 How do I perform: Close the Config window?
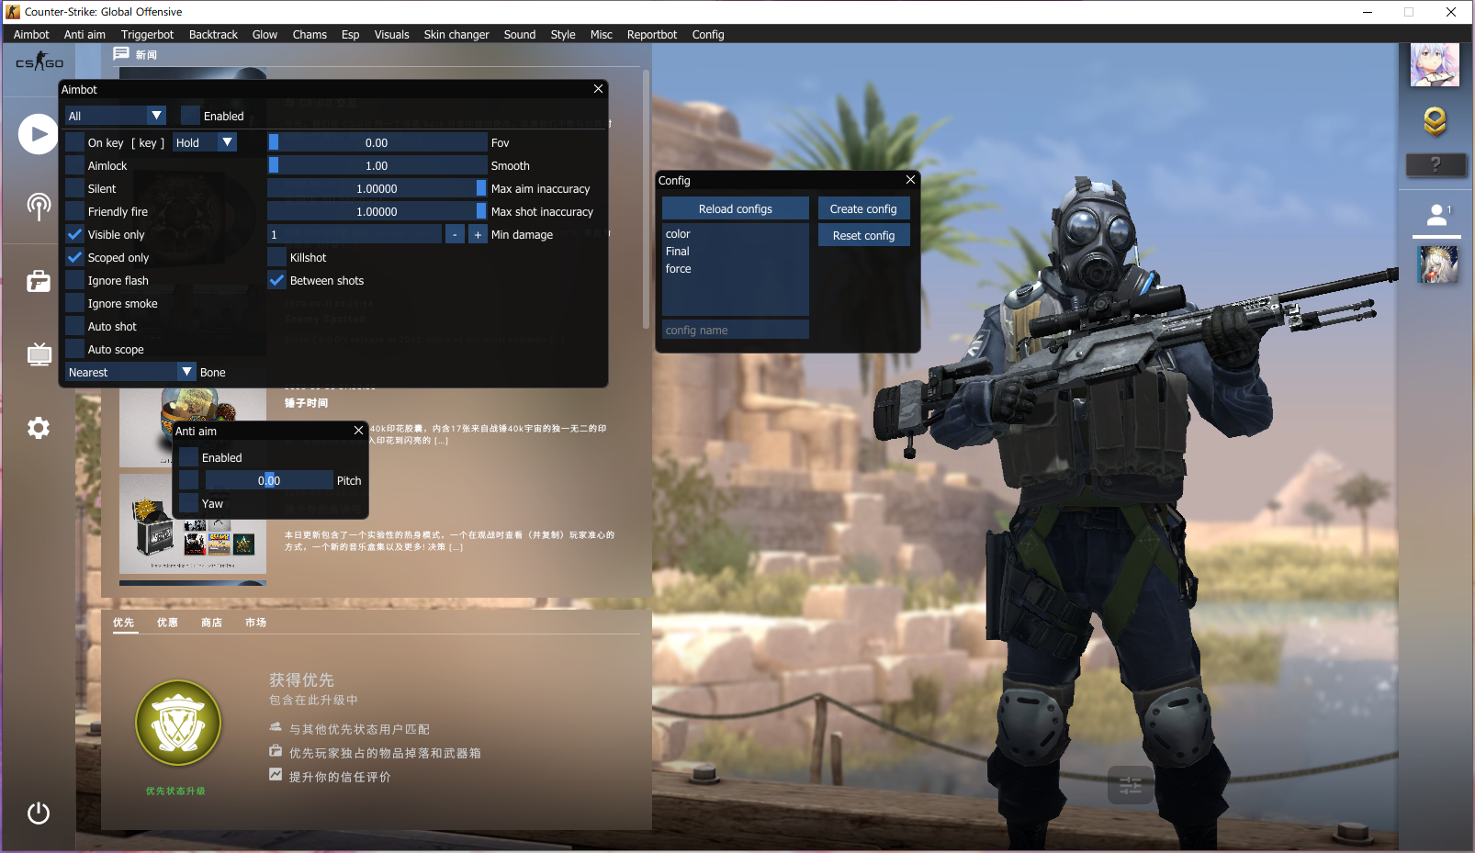[910, 180]
